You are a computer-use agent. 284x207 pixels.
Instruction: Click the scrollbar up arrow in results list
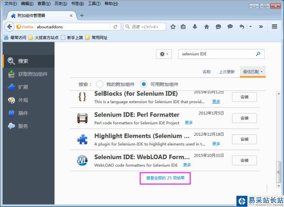point(279,94)
